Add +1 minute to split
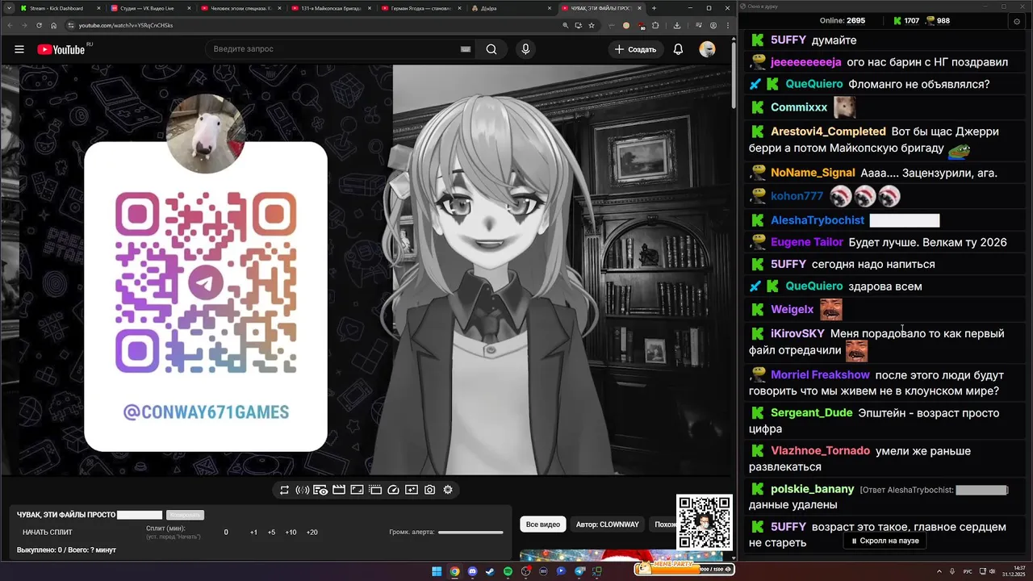1033x581 pixels. click(x=253, y=532)
